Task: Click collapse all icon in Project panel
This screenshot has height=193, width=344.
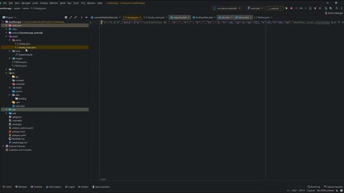Action: [75, 17]
